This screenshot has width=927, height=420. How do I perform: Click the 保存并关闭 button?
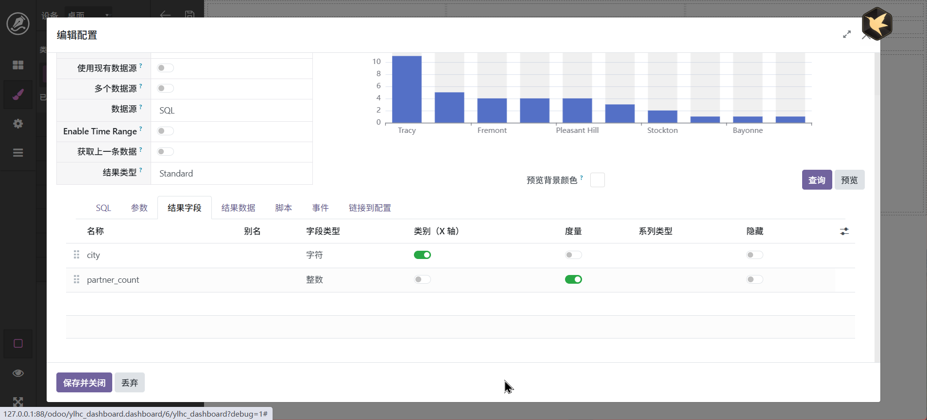tap(84, 383)
